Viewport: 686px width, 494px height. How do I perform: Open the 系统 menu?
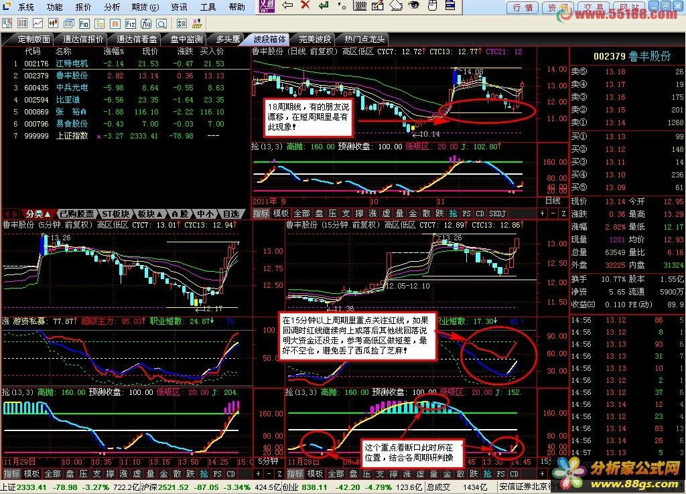(x=26, y=7)
